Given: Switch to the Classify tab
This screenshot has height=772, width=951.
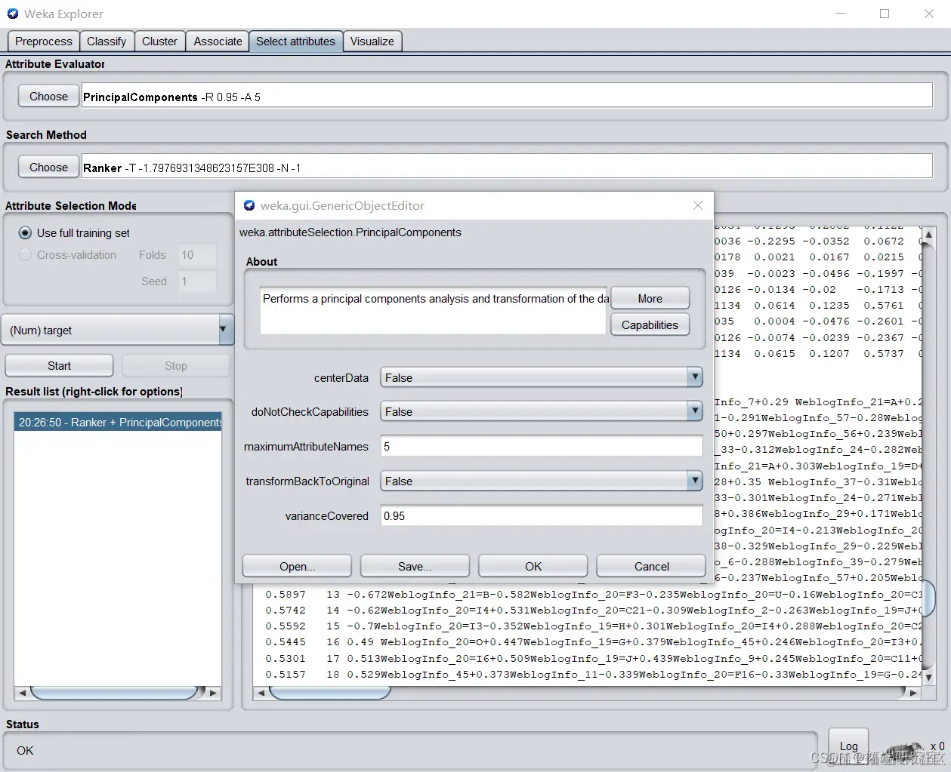Looking at the screenshot, I should click(x=107, y=42).
